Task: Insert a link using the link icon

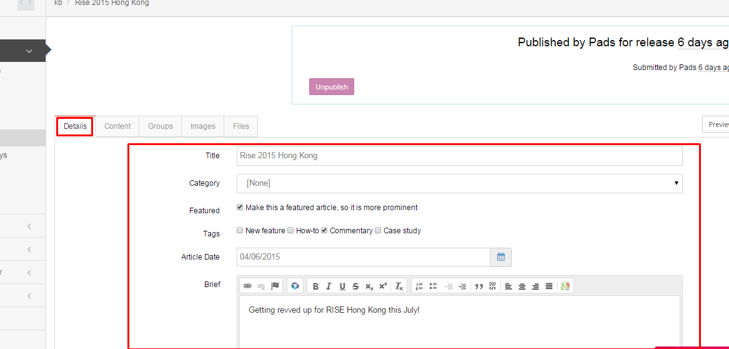Action: 247,286
